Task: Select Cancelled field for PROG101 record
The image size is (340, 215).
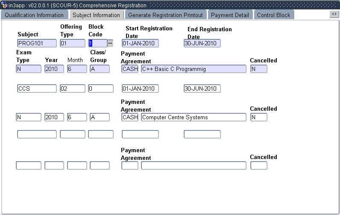Action: [258, 69]
